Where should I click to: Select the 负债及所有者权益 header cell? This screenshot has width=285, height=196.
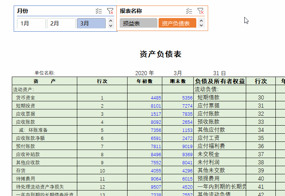tap(220, 81)
